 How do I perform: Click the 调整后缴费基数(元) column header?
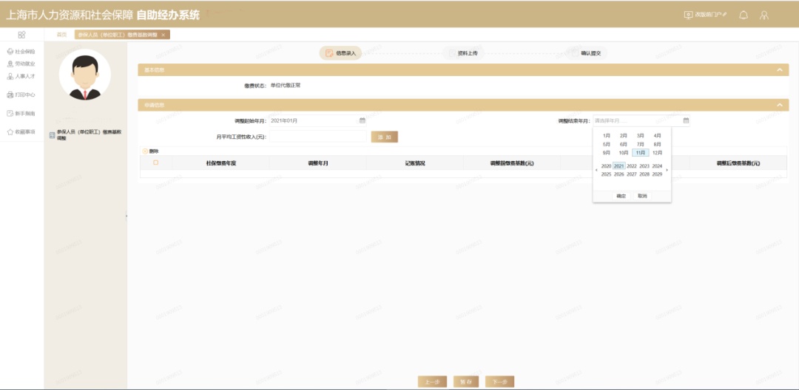tap(738, 163)
